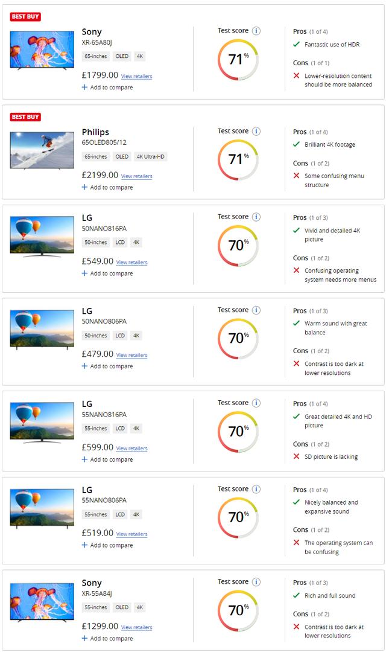The height and width of the screenshot is (652, 386).
Task: Click the Test score info icon for Sony XR-65A80J
Action: tap(256, 31)
